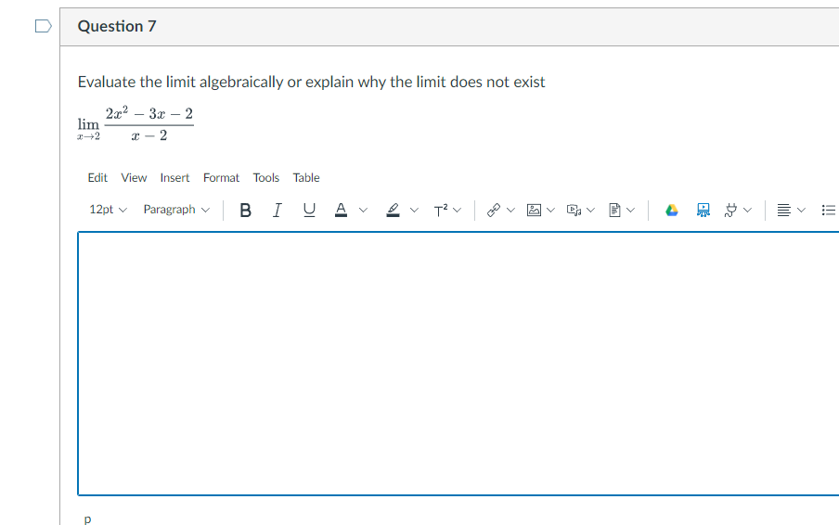
Task: Toggle underline formatting
Action: click(309, 211)
